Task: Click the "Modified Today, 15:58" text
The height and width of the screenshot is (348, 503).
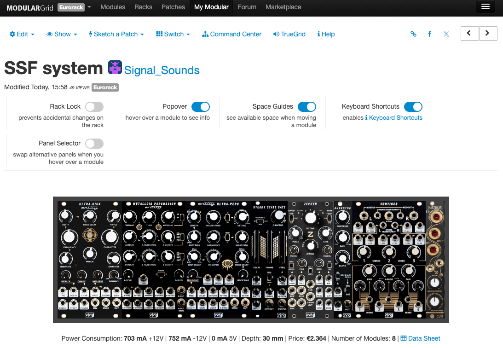Action: tap(36, 87)
